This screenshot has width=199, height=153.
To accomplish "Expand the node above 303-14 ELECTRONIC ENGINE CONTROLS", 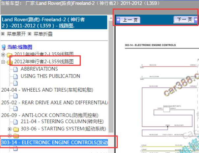I will (x=10, y=136).
